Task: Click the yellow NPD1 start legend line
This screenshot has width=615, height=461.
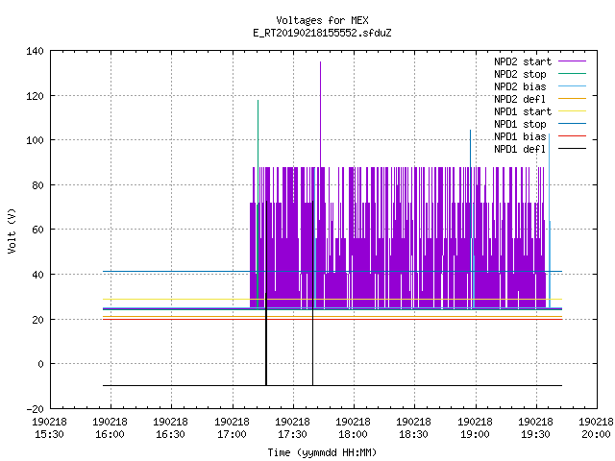Action: (x=572, y=111)
